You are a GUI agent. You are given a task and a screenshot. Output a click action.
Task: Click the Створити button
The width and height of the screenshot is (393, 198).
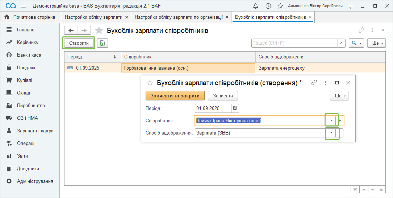pyautogui.click(x=79, y=43)
